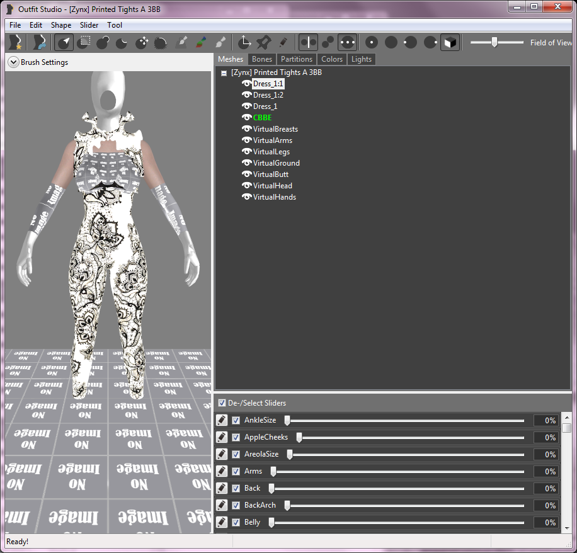577x553 pixels.
Task: Toggle Global Brush Collision icon
Action: [347, 42]
